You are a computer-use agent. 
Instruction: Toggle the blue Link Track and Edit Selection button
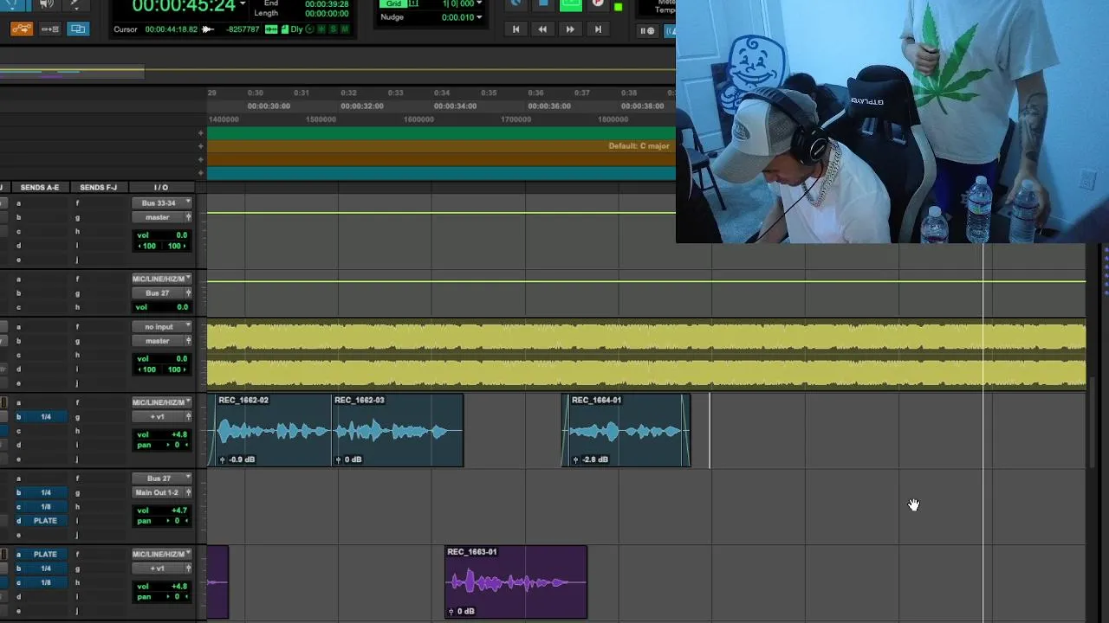(77, 29)
